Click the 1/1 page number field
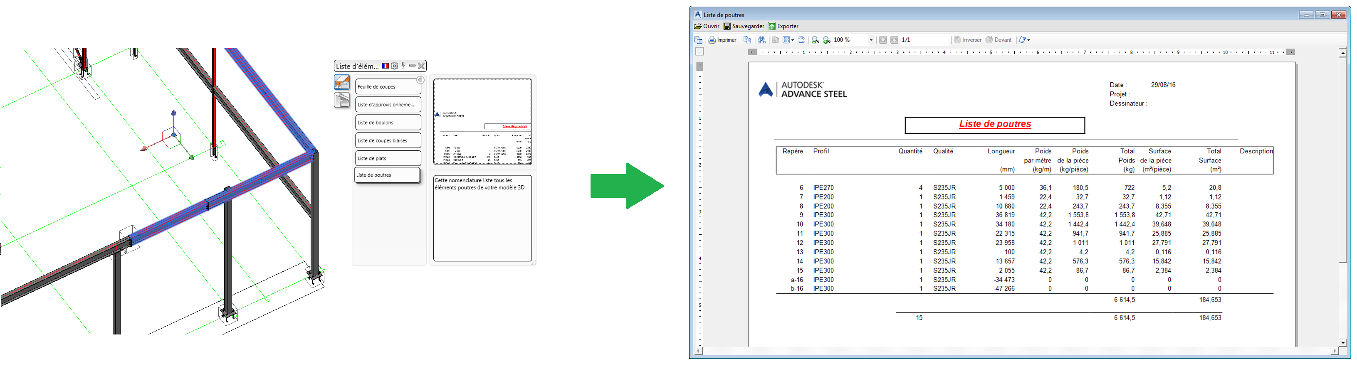Image resolution: width=1357 pixels, height=386 pixels. click(924, 40)
